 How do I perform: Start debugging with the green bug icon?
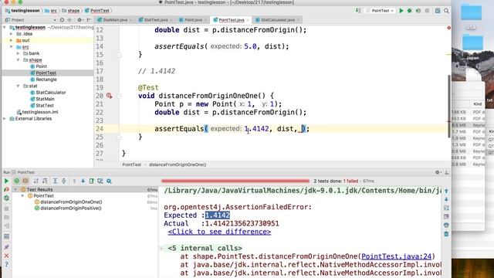pos(410,11)
